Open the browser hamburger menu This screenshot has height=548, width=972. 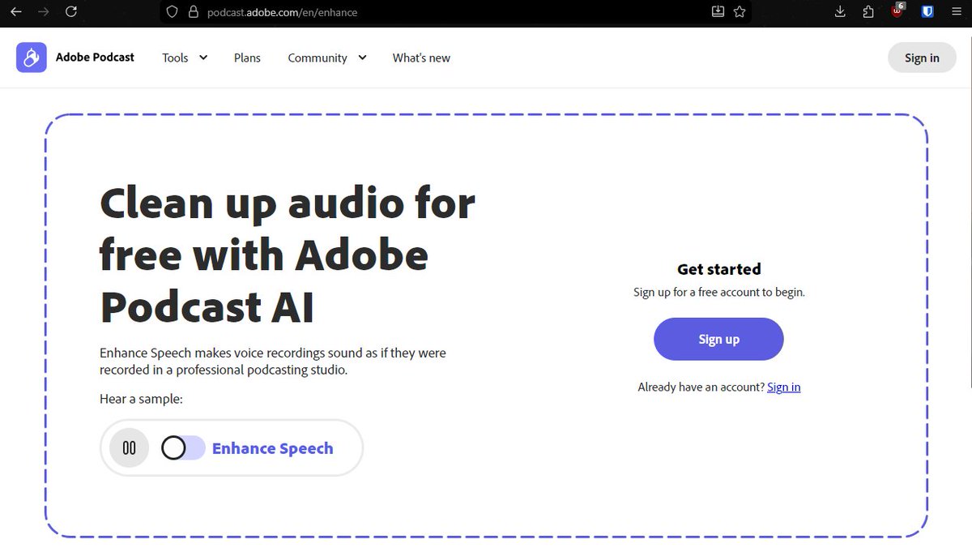click(957, 11)
